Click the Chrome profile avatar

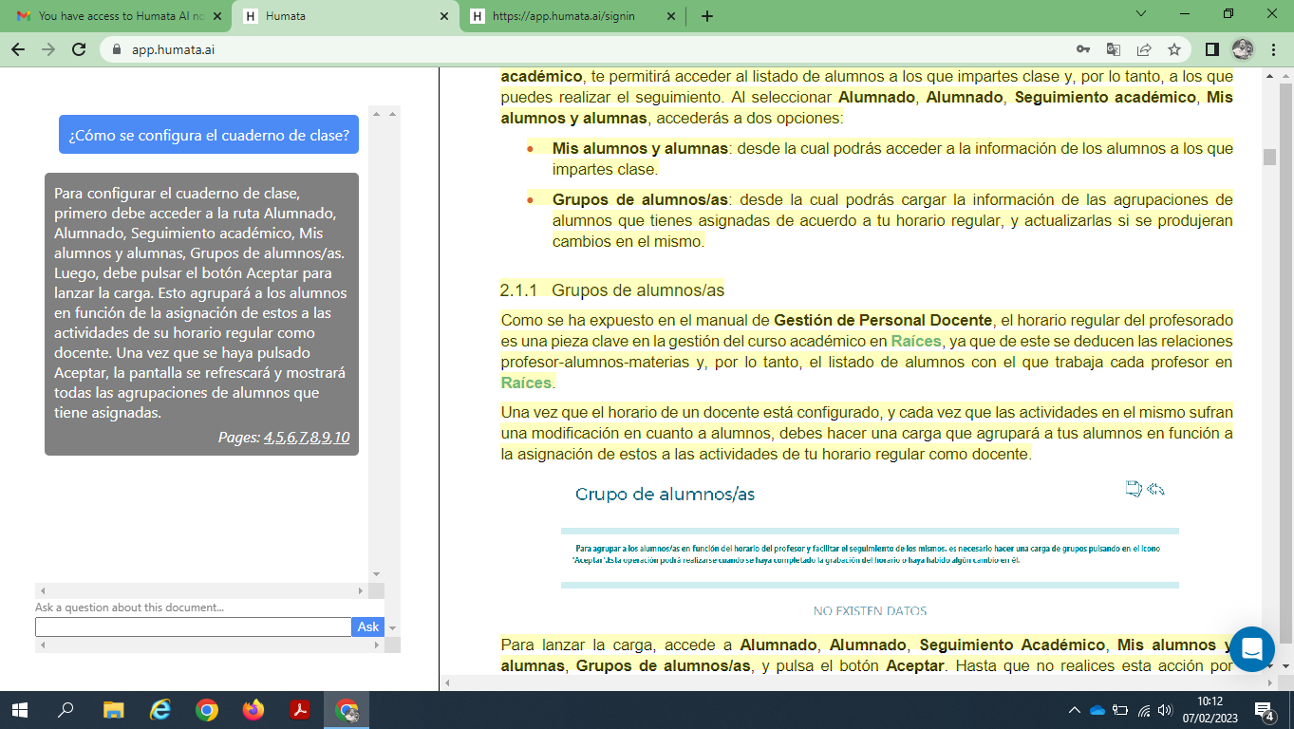coord(1242,49)
